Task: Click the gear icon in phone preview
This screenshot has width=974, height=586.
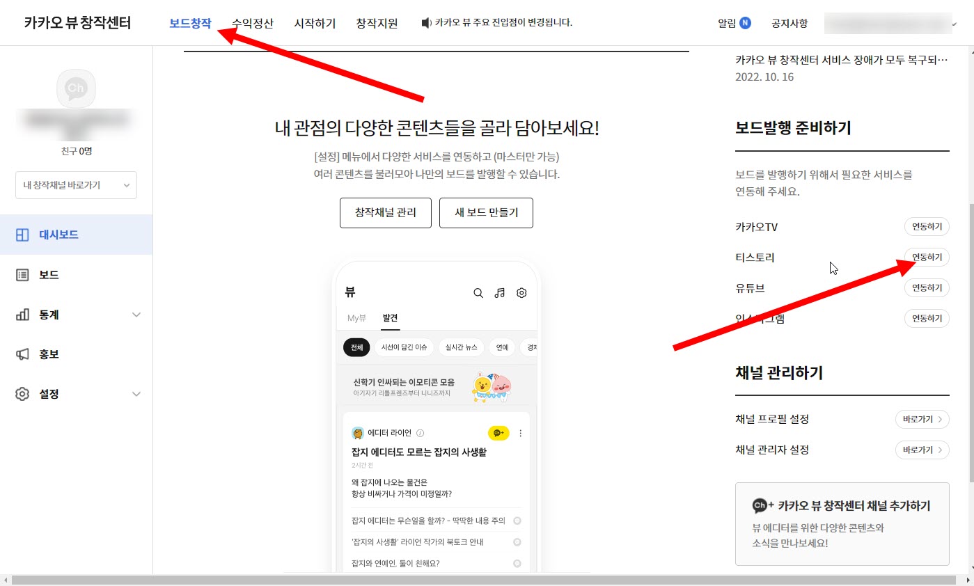Action: coord(521,293)
